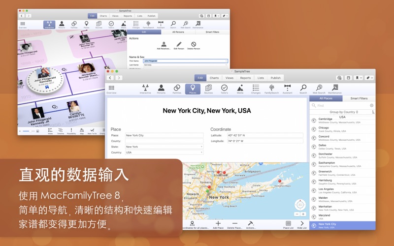Switch to Lists tab in front window

(x=261, y=78)
